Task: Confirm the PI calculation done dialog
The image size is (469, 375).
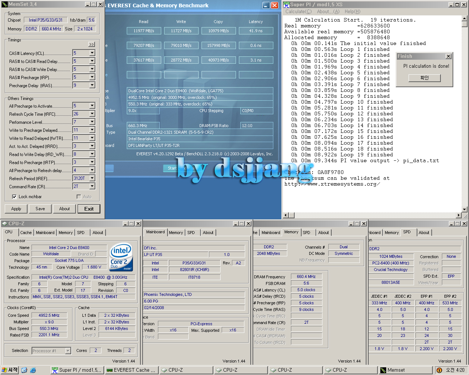Action: click(425, 78)
